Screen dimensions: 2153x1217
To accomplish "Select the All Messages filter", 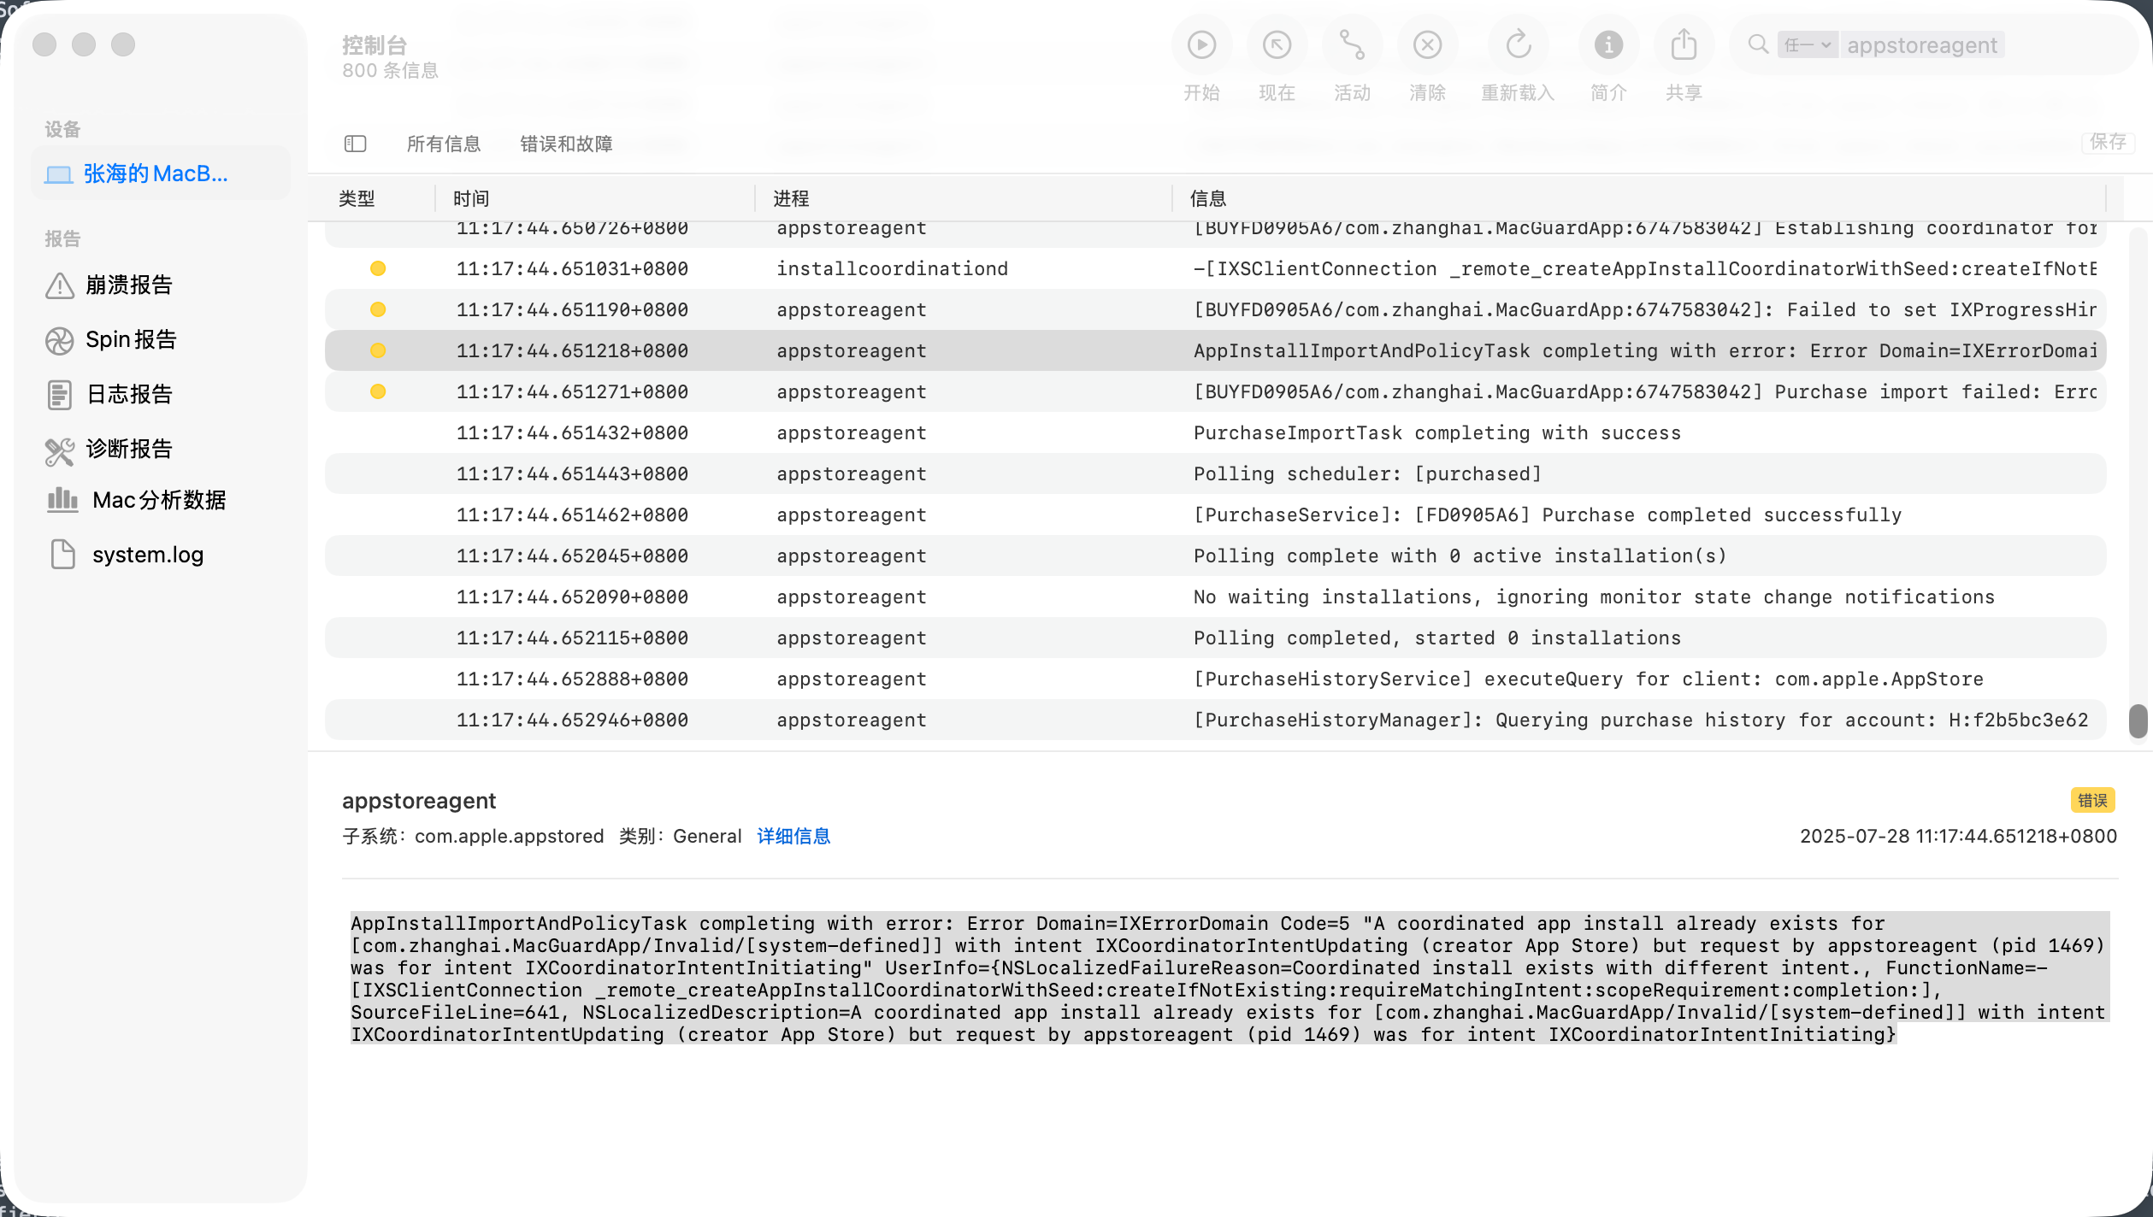I will [x=444, y=144].
